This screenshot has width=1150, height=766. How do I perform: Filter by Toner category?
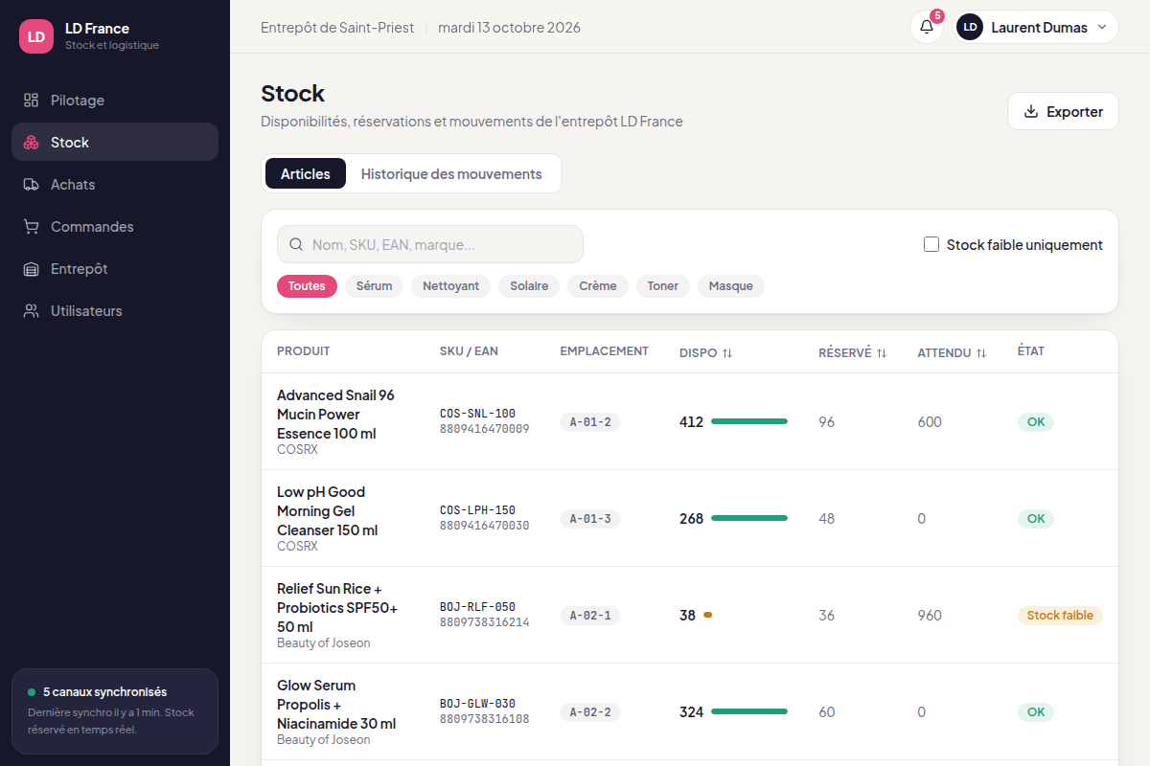point(663,286)
